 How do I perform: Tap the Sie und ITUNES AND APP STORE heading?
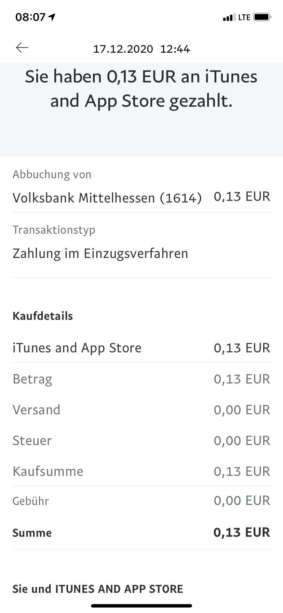[x=98, y=589]
